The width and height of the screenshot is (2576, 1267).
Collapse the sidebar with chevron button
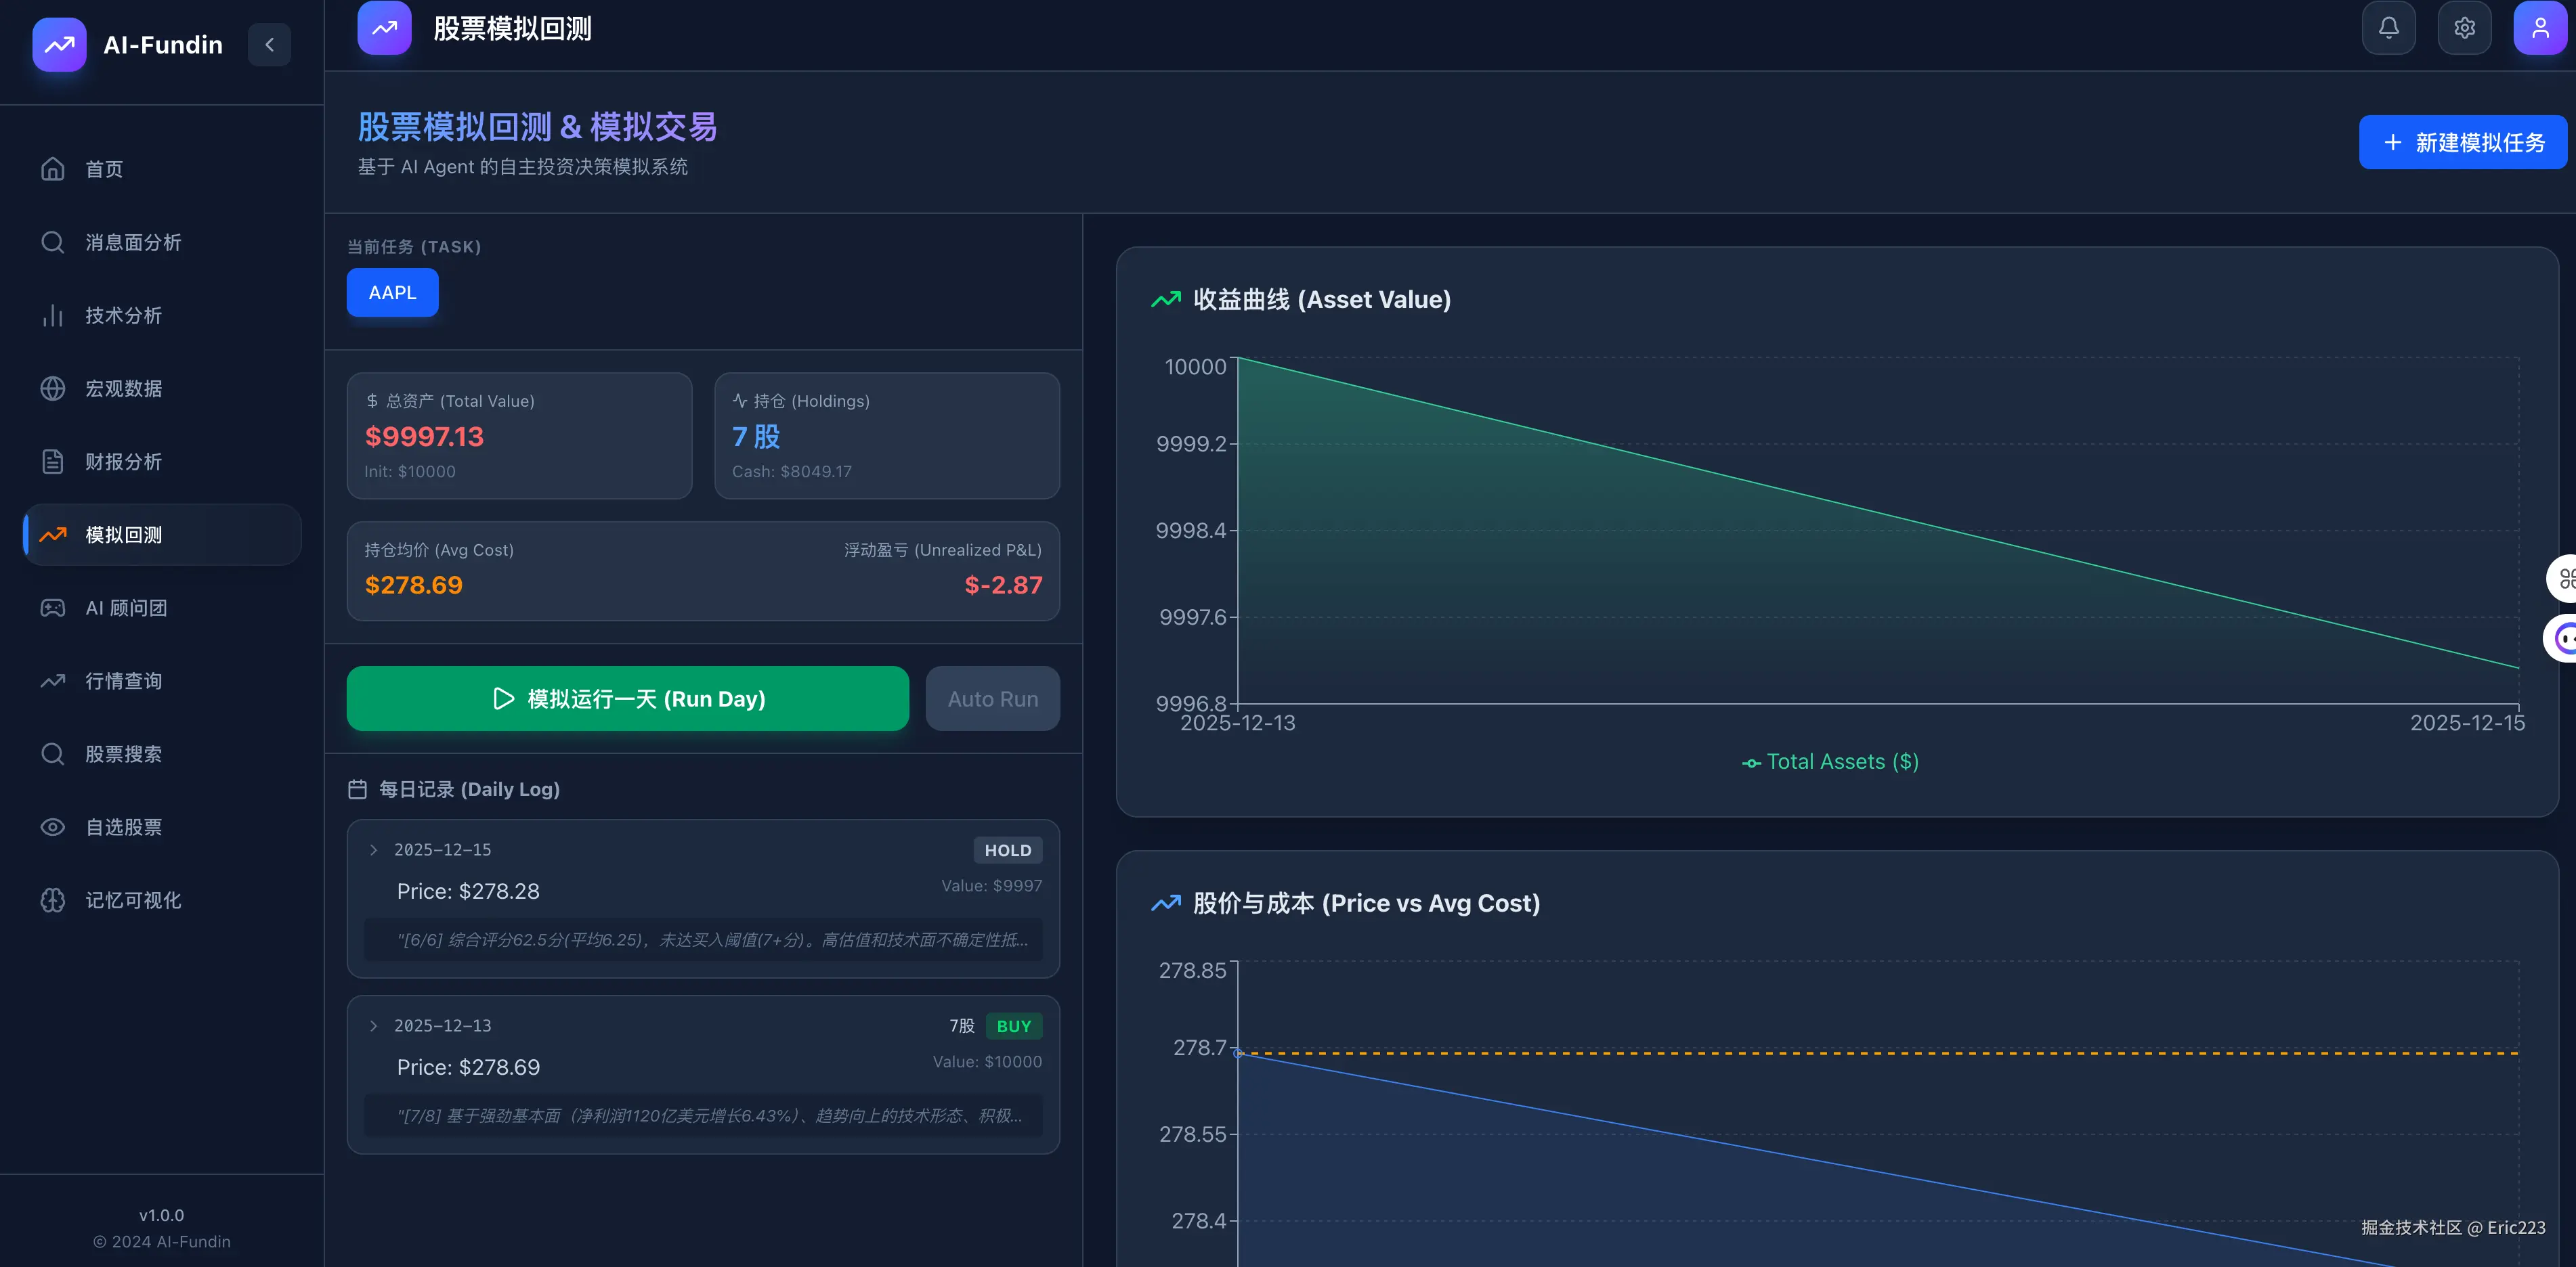pyautogui.click(x=269, y=45)
